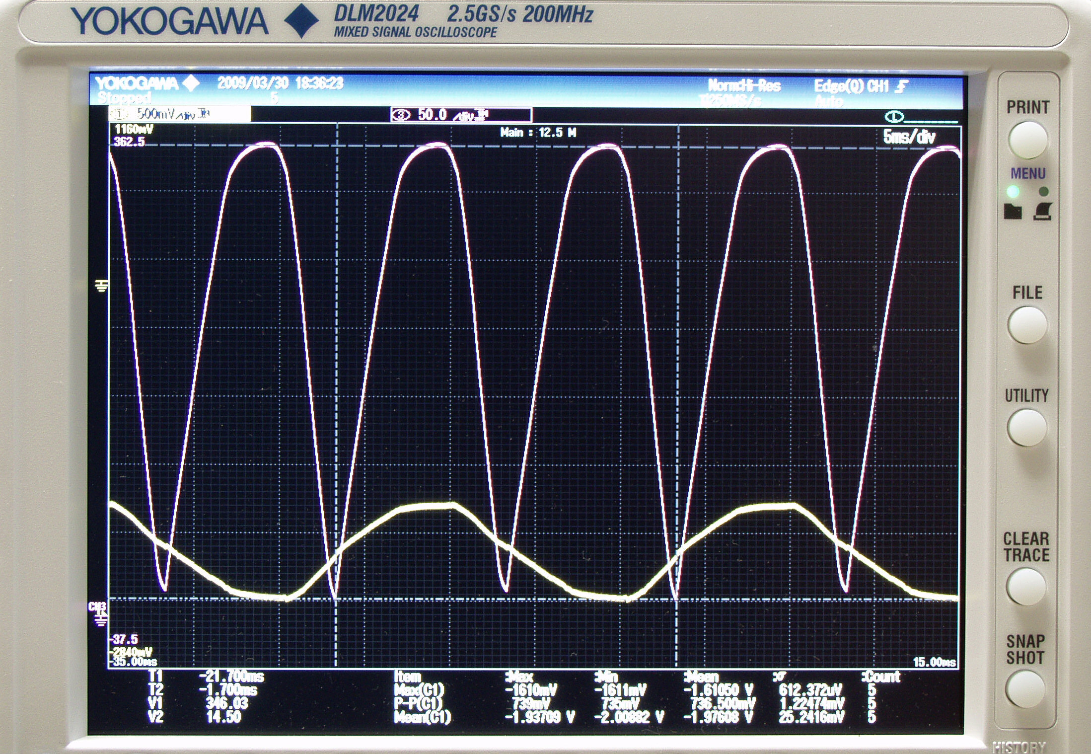Click the CH3 ground marker at left edge
This screenshot has width=1091, height=754.
(99, 614)
